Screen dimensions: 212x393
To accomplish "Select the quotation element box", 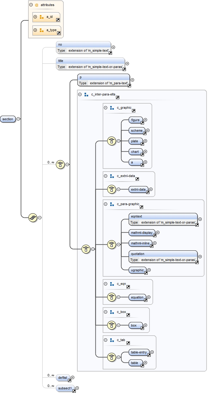I will pyautogui.click(x=163, y=254).
